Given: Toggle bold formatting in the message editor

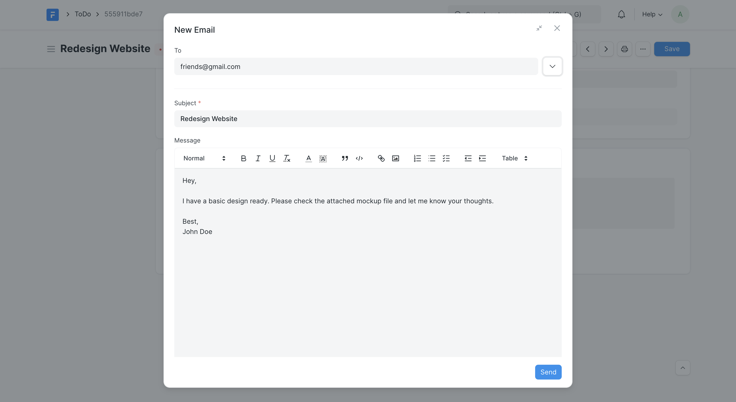Looking at the screenshot, I should click(x=244, y=158).
